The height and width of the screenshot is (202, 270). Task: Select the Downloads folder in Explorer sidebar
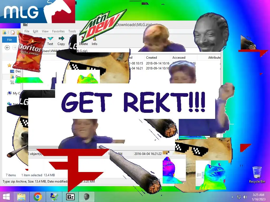(15, 77)
